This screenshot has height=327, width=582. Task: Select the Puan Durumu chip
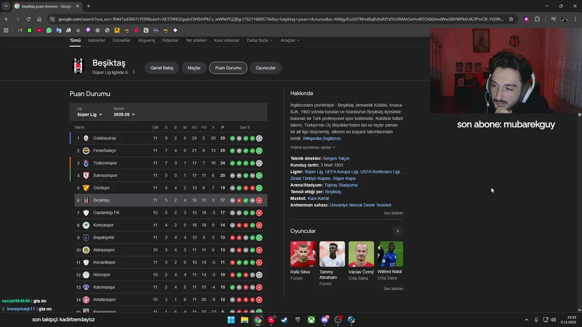(228, 68)
